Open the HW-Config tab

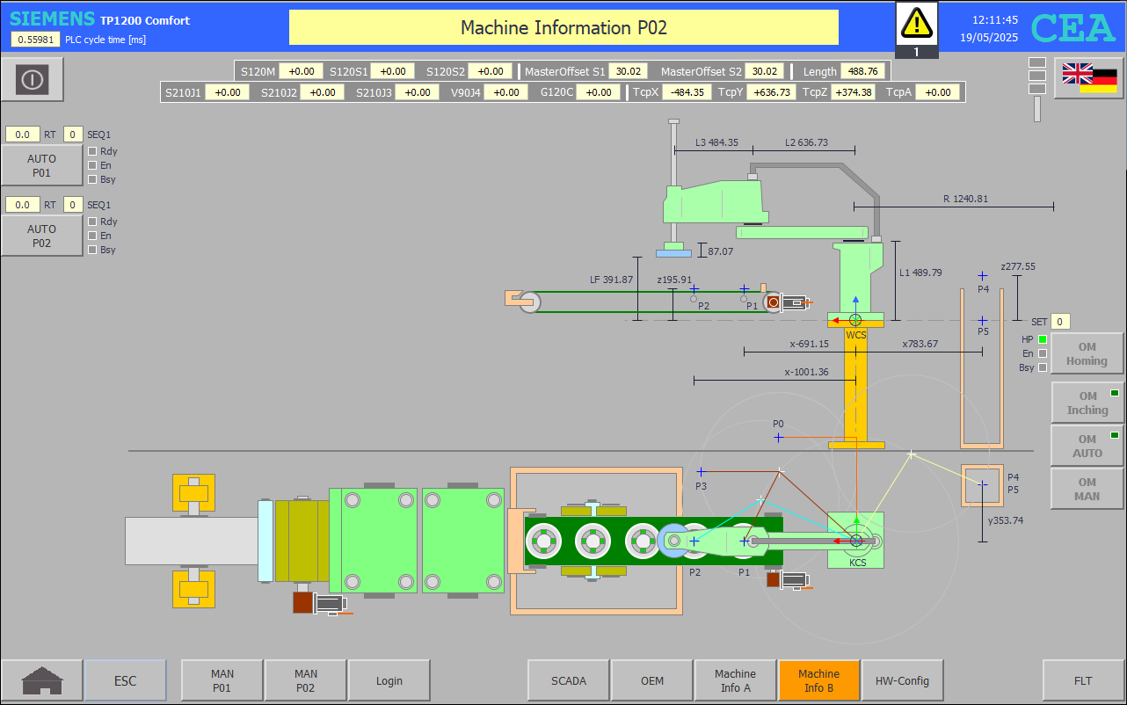pos(902,680)
